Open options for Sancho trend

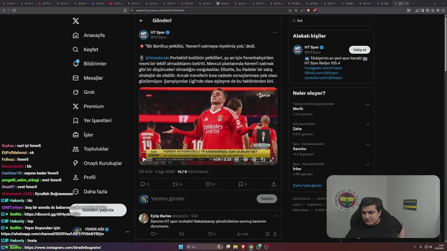tap(368, 145)
